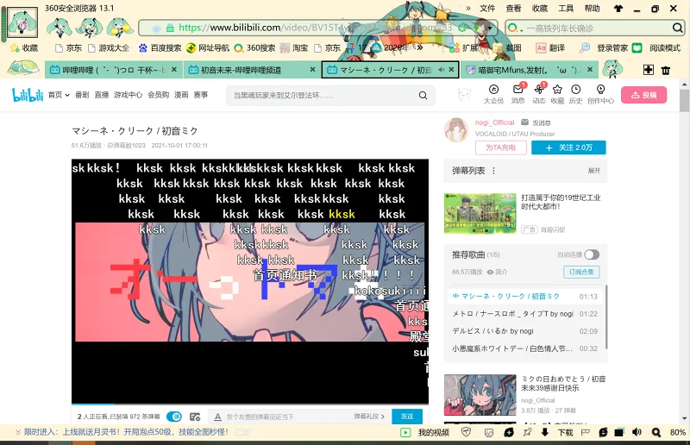Open 我的视频 in the status bar
Image resolution: width=690 pixels, height=445 pixels.
(x=424, y=433)
